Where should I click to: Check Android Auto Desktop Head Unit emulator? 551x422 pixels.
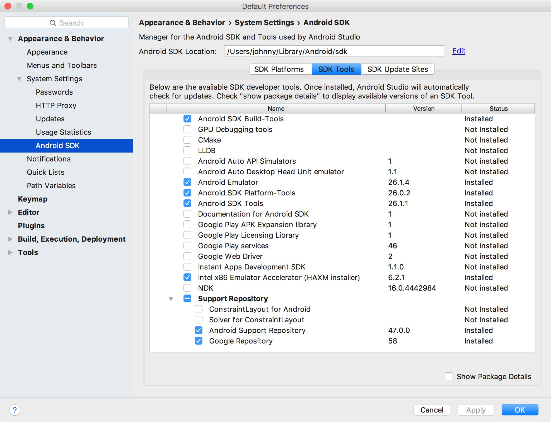187,172
